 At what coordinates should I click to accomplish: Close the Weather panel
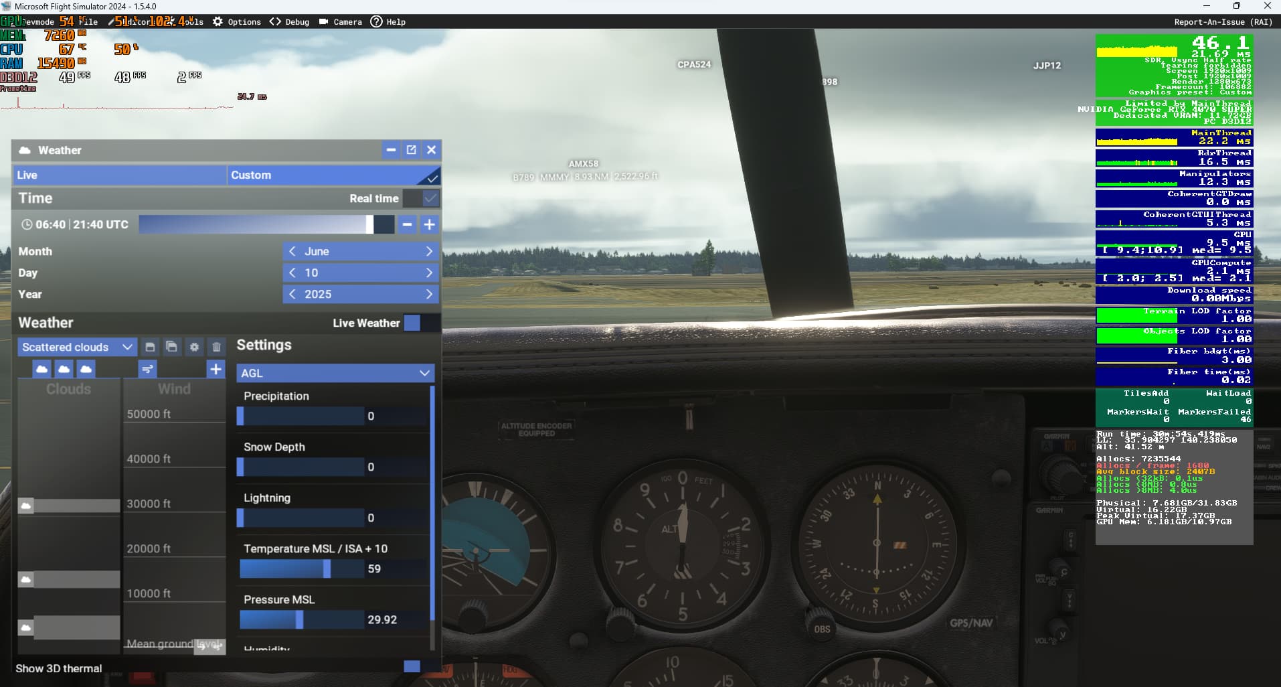(432, 150)
